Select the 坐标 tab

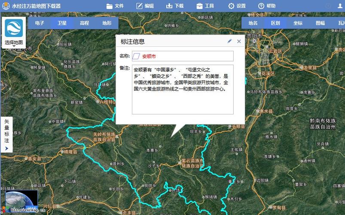pos(298,23)
